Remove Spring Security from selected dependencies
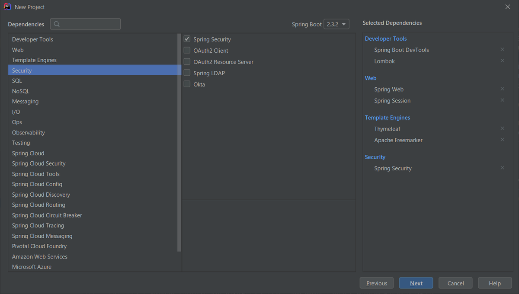This screenshot has width=519, height=294. click(x=502, y=168)
